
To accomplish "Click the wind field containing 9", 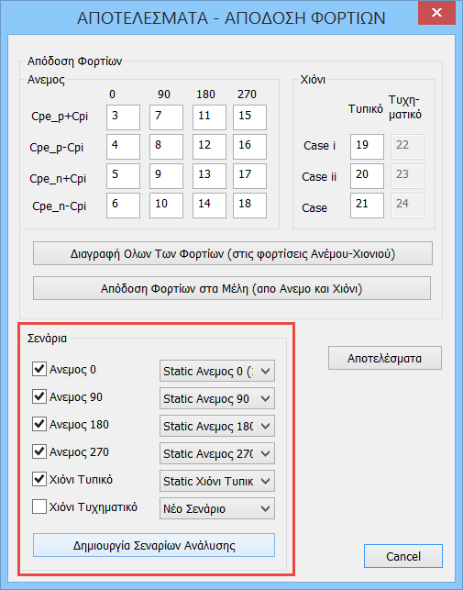I will 166,176.
